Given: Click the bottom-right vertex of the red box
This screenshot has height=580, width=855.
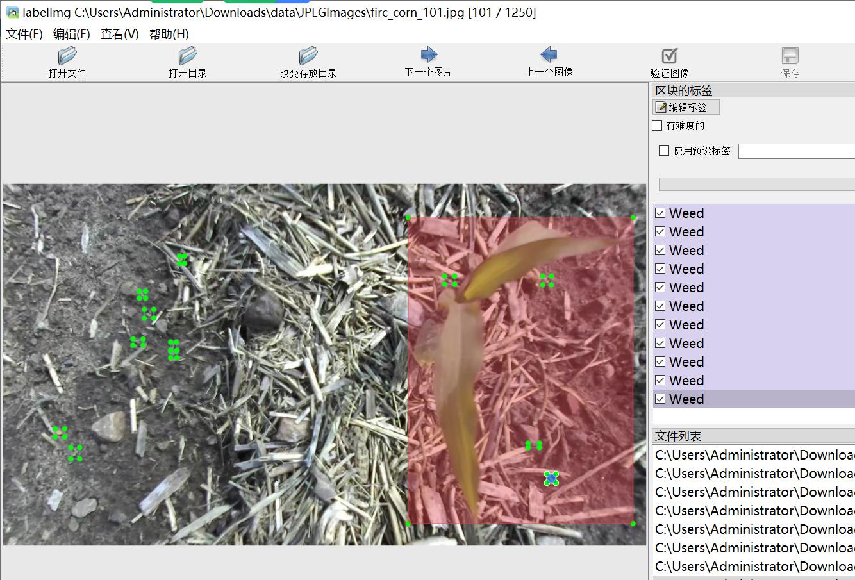Looking at the screenshot, I should 633,524.
